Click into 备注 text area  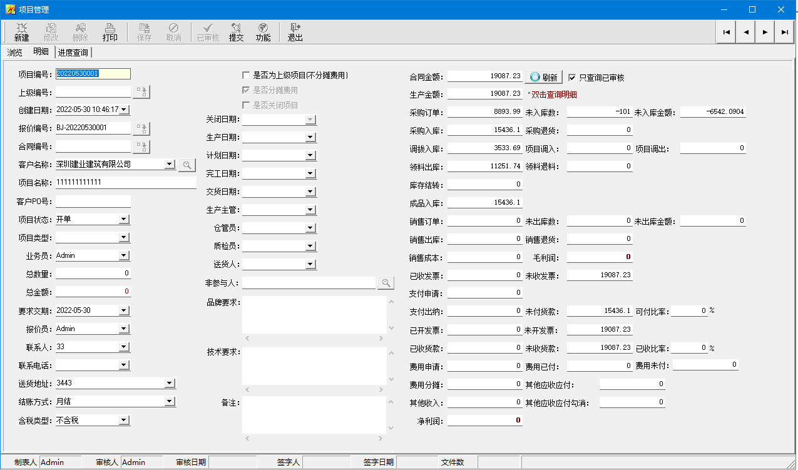coord(314,415)
